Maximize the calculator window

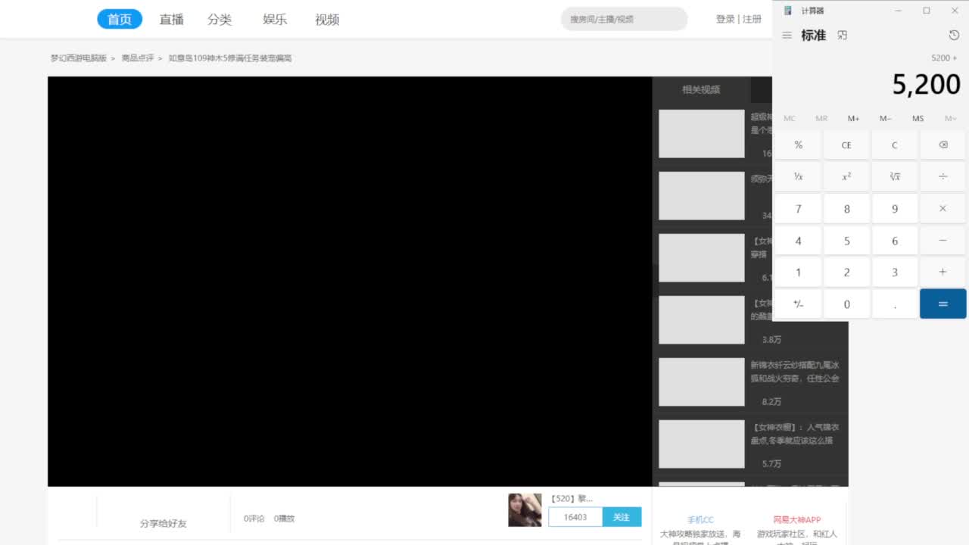[x=926, y=11]
